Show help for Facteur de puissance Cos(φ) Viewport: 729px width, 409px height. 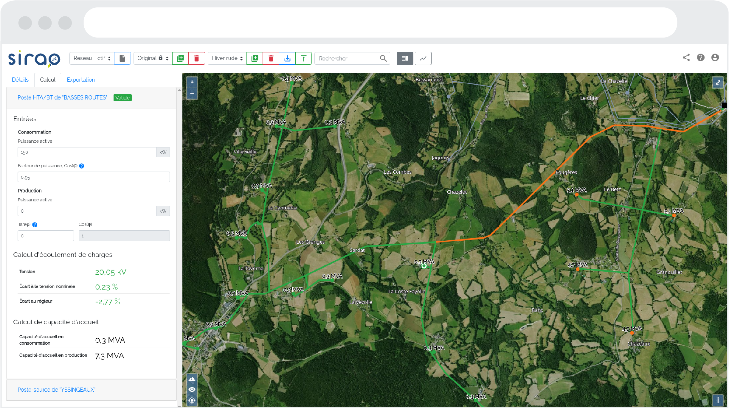pyautogui.click(x=82, y=166)
